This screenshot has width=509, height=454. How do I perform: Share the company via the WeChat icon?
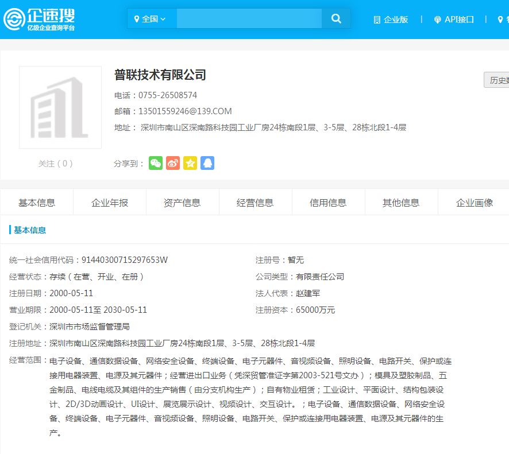[155, 163]
